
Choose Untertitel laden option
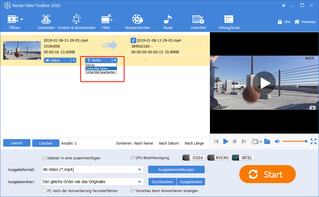101,68
